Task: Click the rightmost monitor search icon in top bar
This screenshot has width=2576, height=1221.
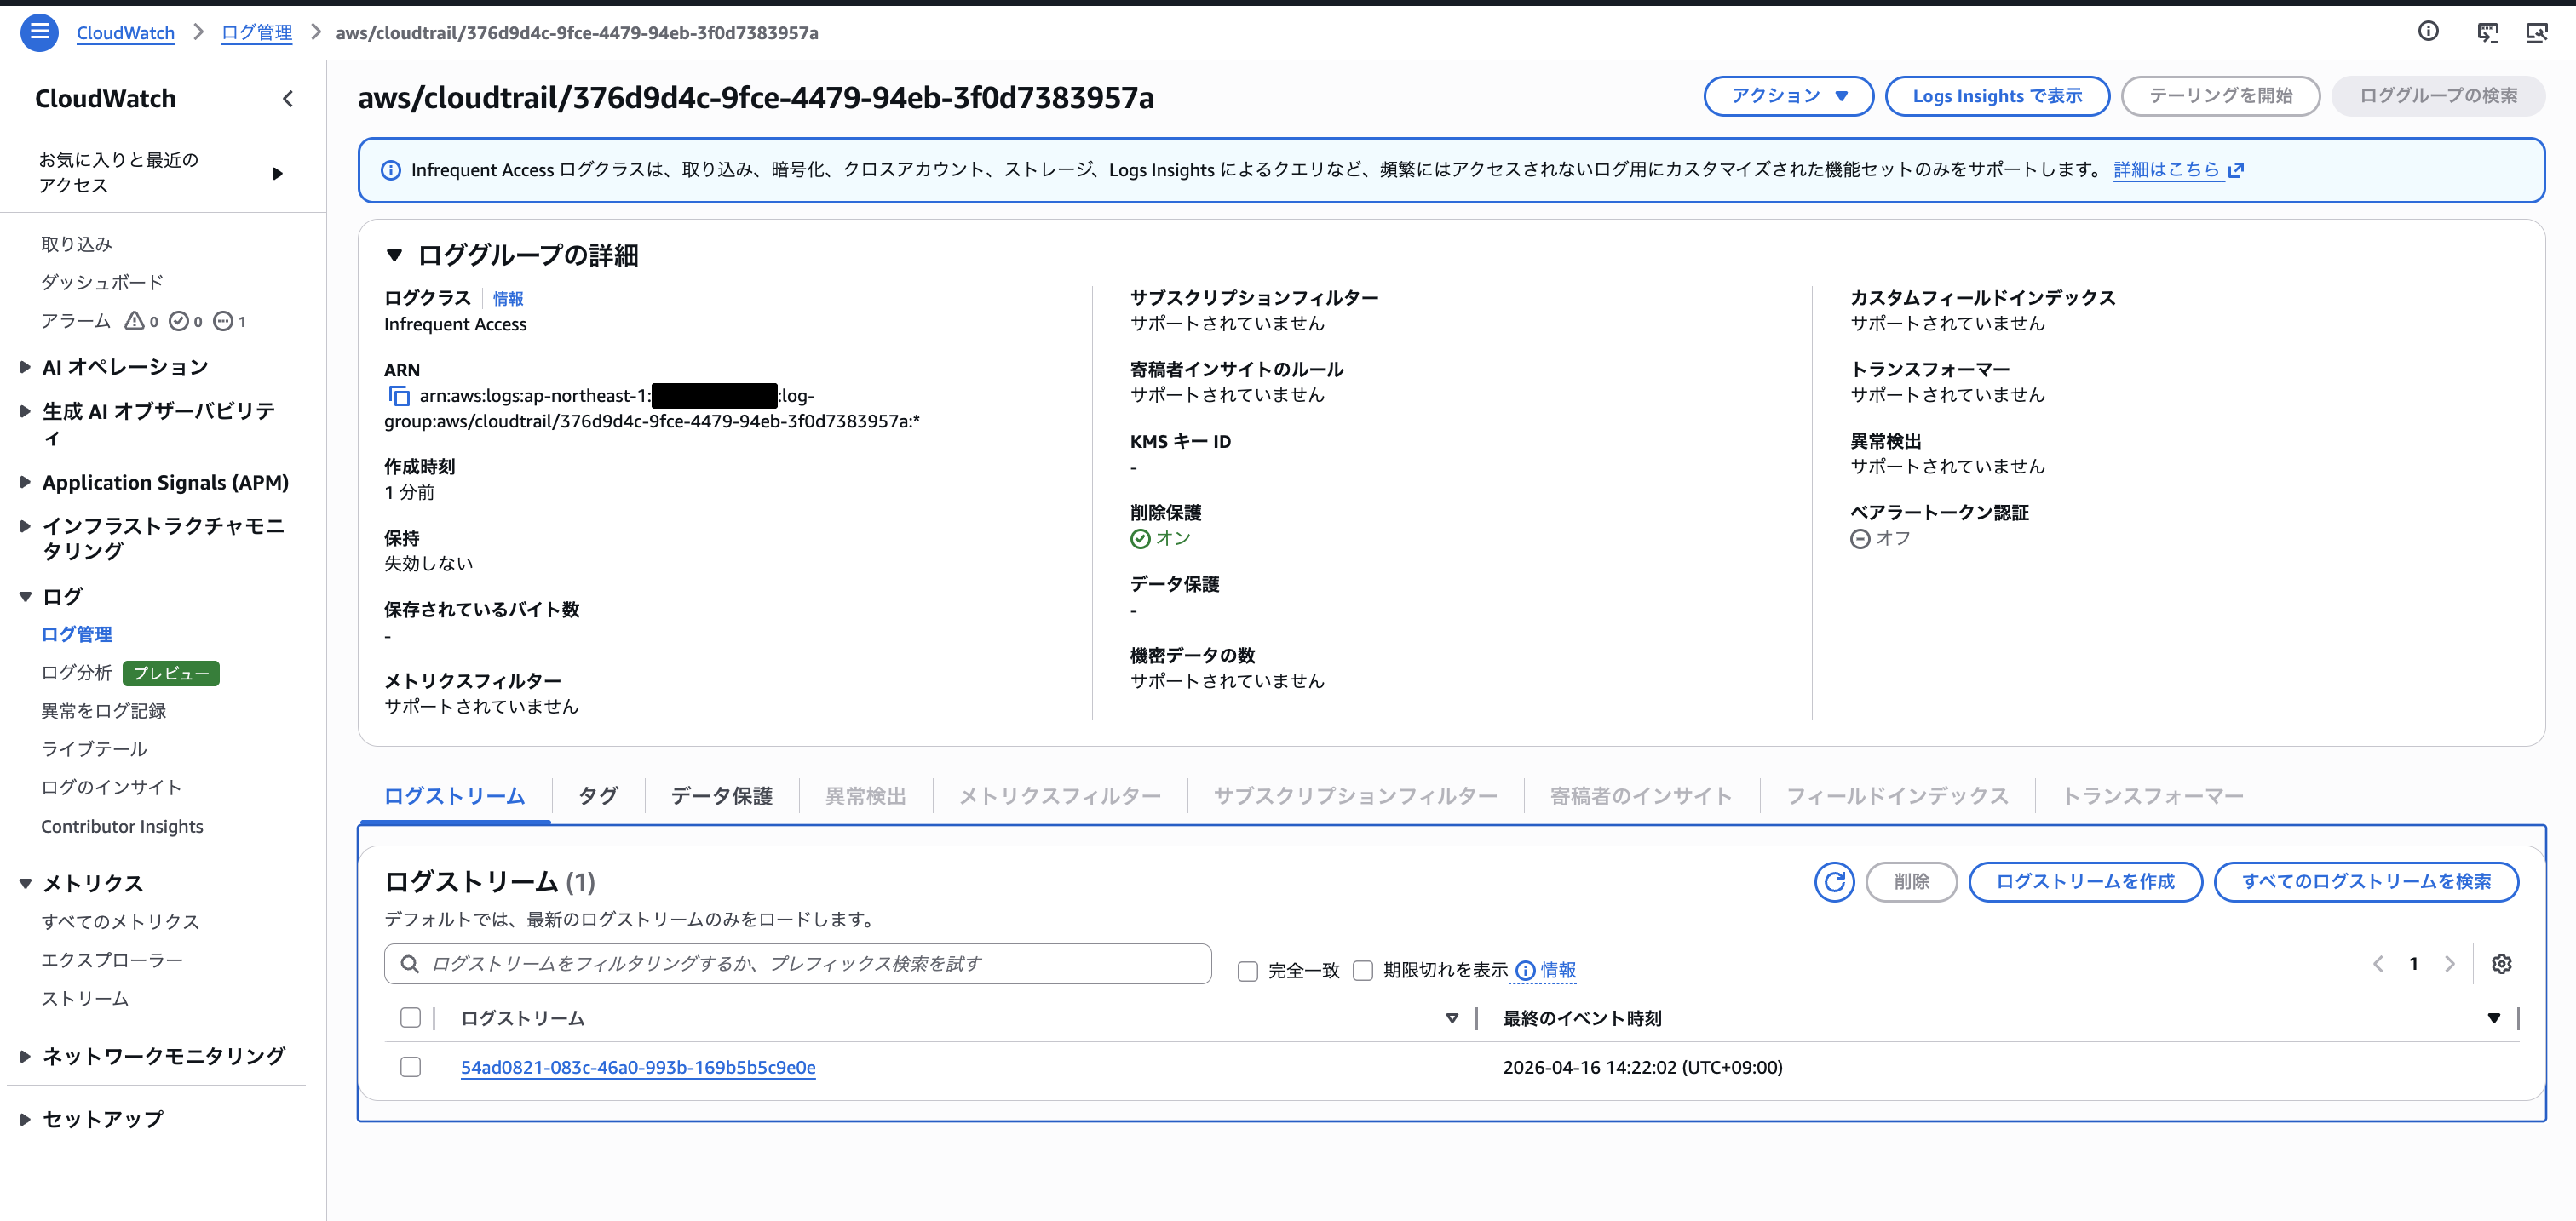Action: click(x=2537, y=33)
